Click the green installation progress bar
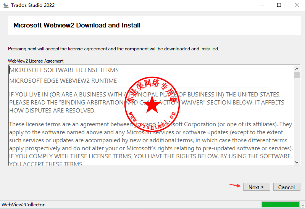The width and height of the screenshot is (305, 209). coord(280,204)
